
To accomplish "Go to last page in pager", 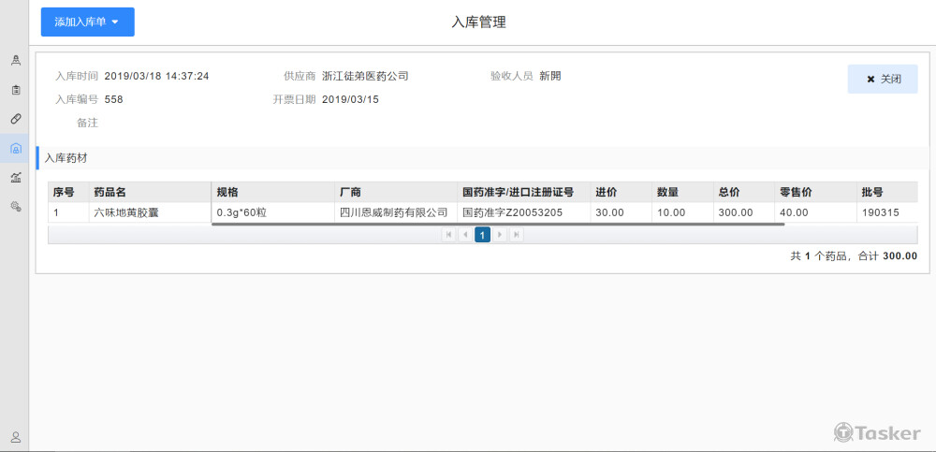I will [x=517, y=235].
